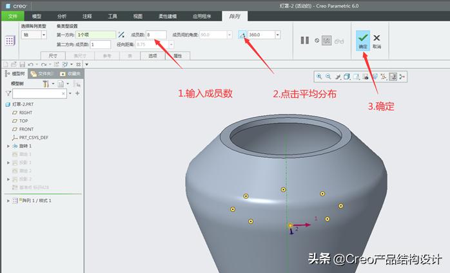The height and width of the screenshot is (273, 450).
Task: Toggle annotation display icon
Action: [393, 77]
